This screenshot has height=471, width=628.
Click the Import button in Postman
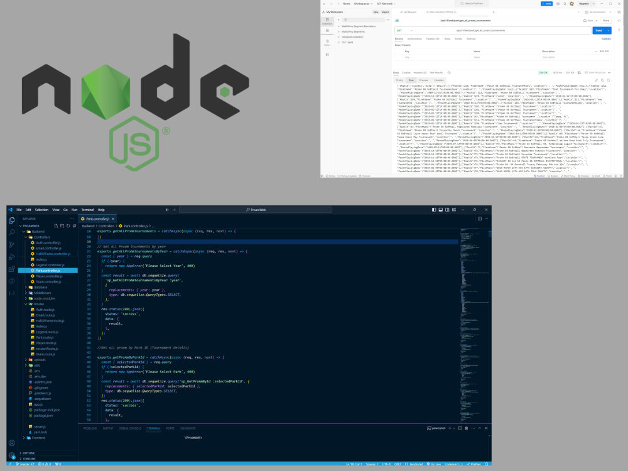coord(386,12)
